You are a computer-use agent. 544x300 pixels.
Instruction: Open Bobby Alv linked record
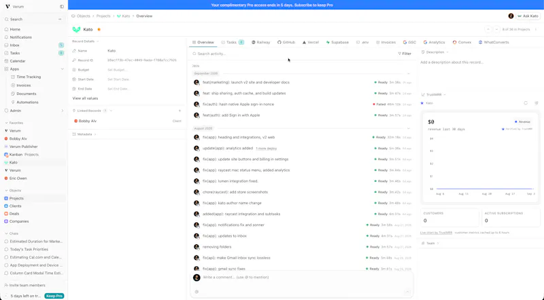(x=86, y=121)
